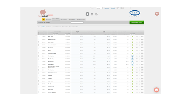The height and width of the screenshot is (106, 181).
Task: Select the Ibrahimovic Zlatan invoice row
Action: (39, 39)
